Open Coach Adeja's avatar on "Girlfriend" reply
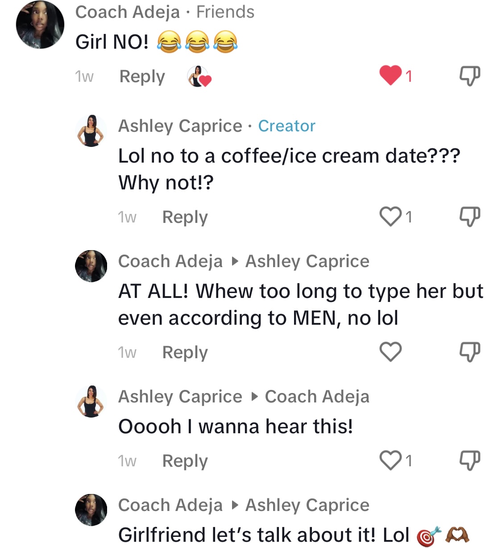This screenshot has width=502, height=548. (91, 510)
